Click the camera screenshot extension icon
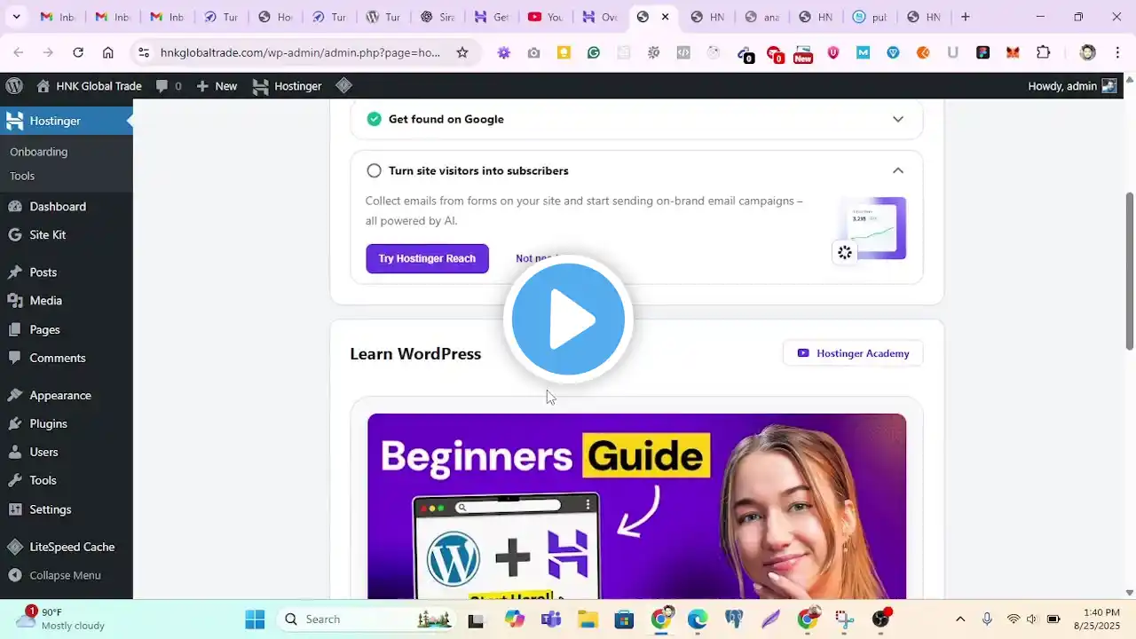1136x639 pixels. point(533,52)
